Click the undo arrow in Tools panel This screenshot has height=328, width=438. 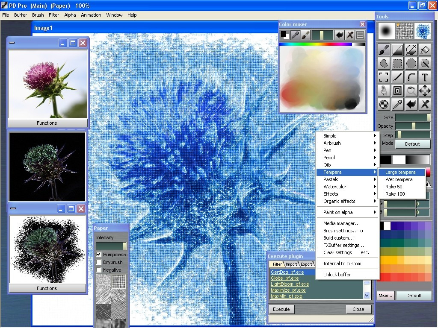411,104
